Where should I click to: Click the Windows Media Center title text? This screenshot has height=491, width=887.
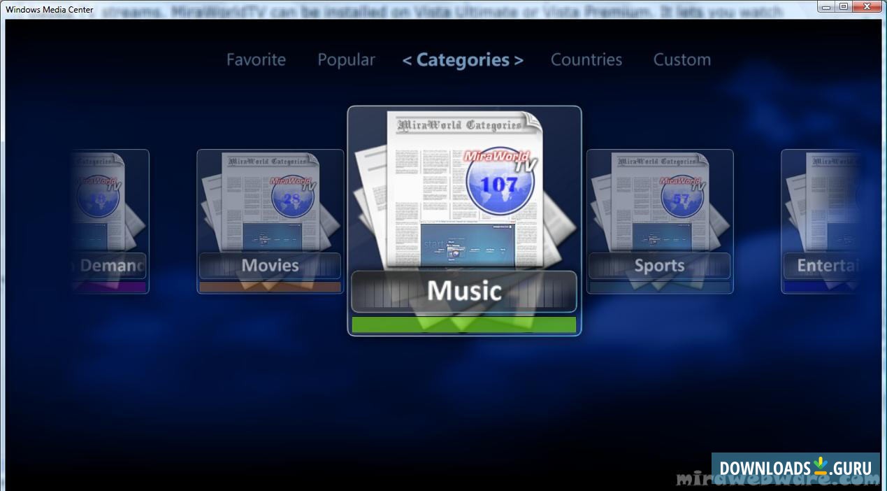tap(50, 10)
